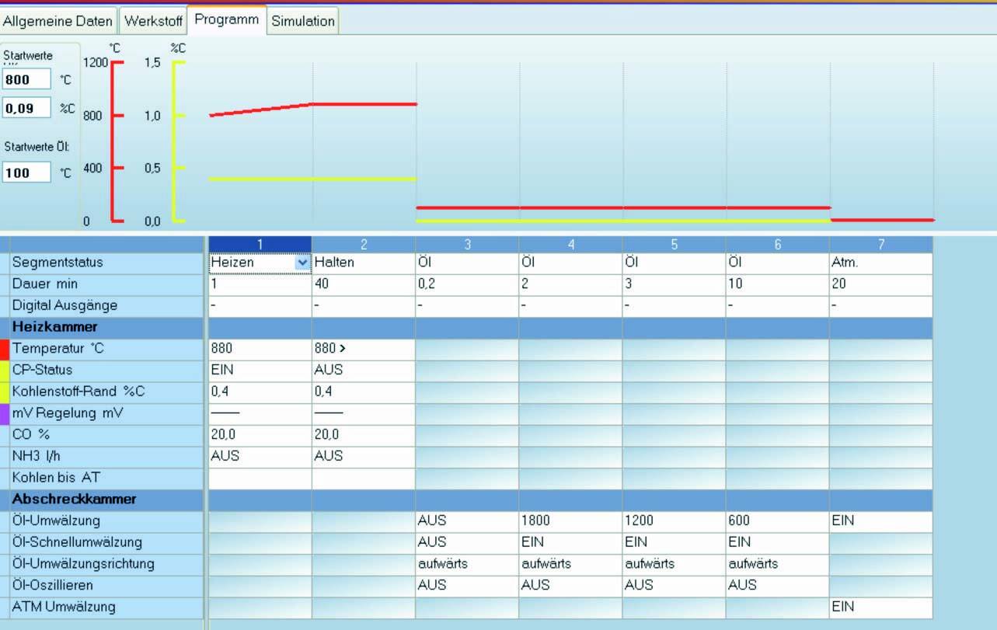Click the Öl-Umwälzung value 1800 cell

[x=570, y=520]
